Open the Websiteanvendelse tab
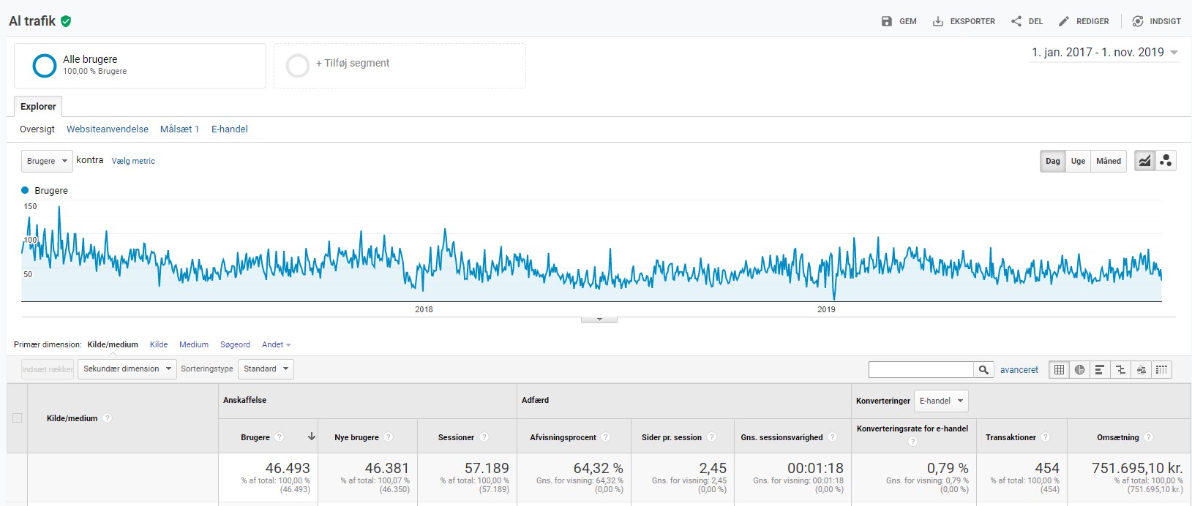 (108, 129)
